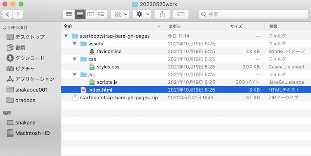Click the 検索 search field
311x156 pixels.
[x=253, y=14]
